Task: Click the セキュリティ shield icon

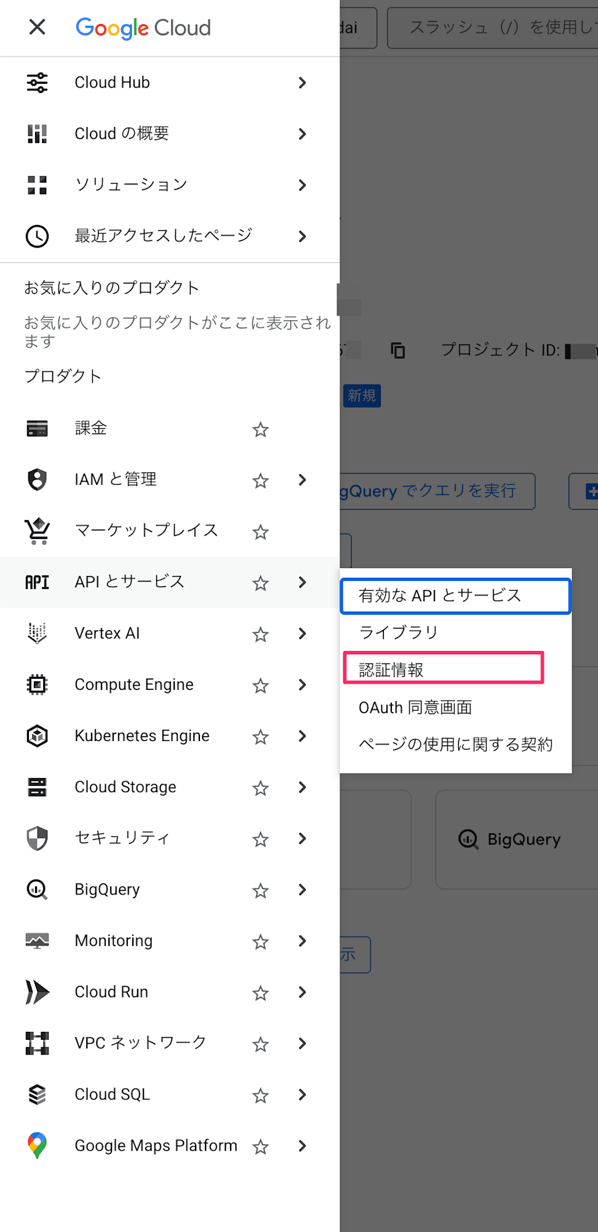Action: (x=37, y=838)
